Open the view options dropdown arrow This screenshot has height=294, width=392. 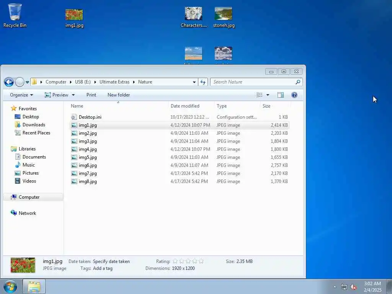pos(268,95)
